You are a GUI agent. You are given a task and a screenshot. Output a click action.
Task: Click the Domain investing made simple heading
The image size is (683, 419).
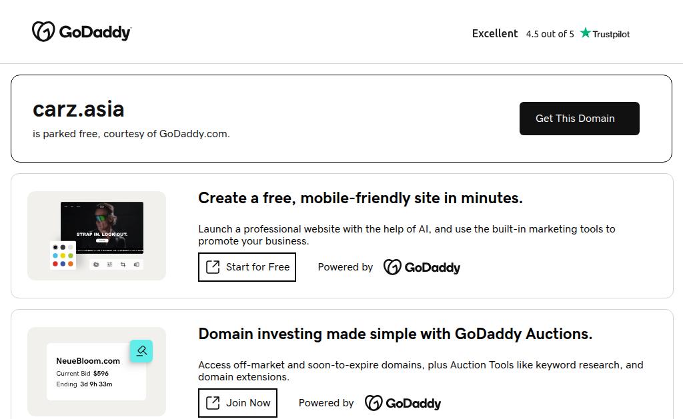click(395, 334)
